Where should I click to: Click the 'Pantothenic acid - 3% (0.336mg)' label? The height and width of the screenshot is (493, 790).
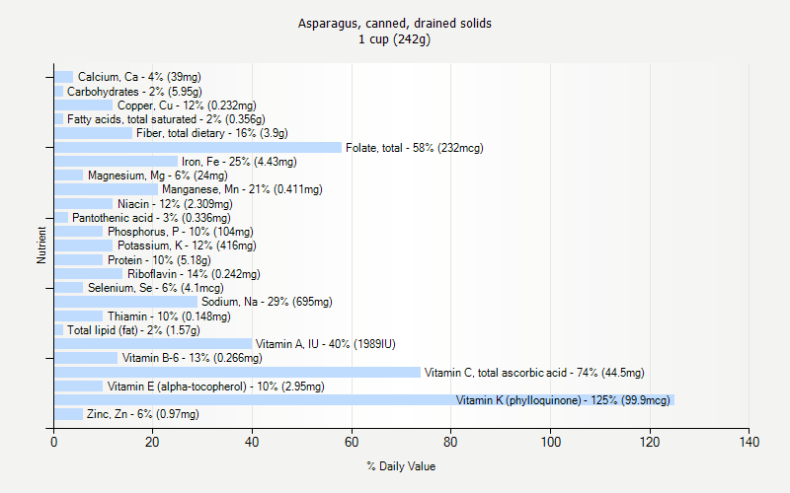[x=151, y=218]
